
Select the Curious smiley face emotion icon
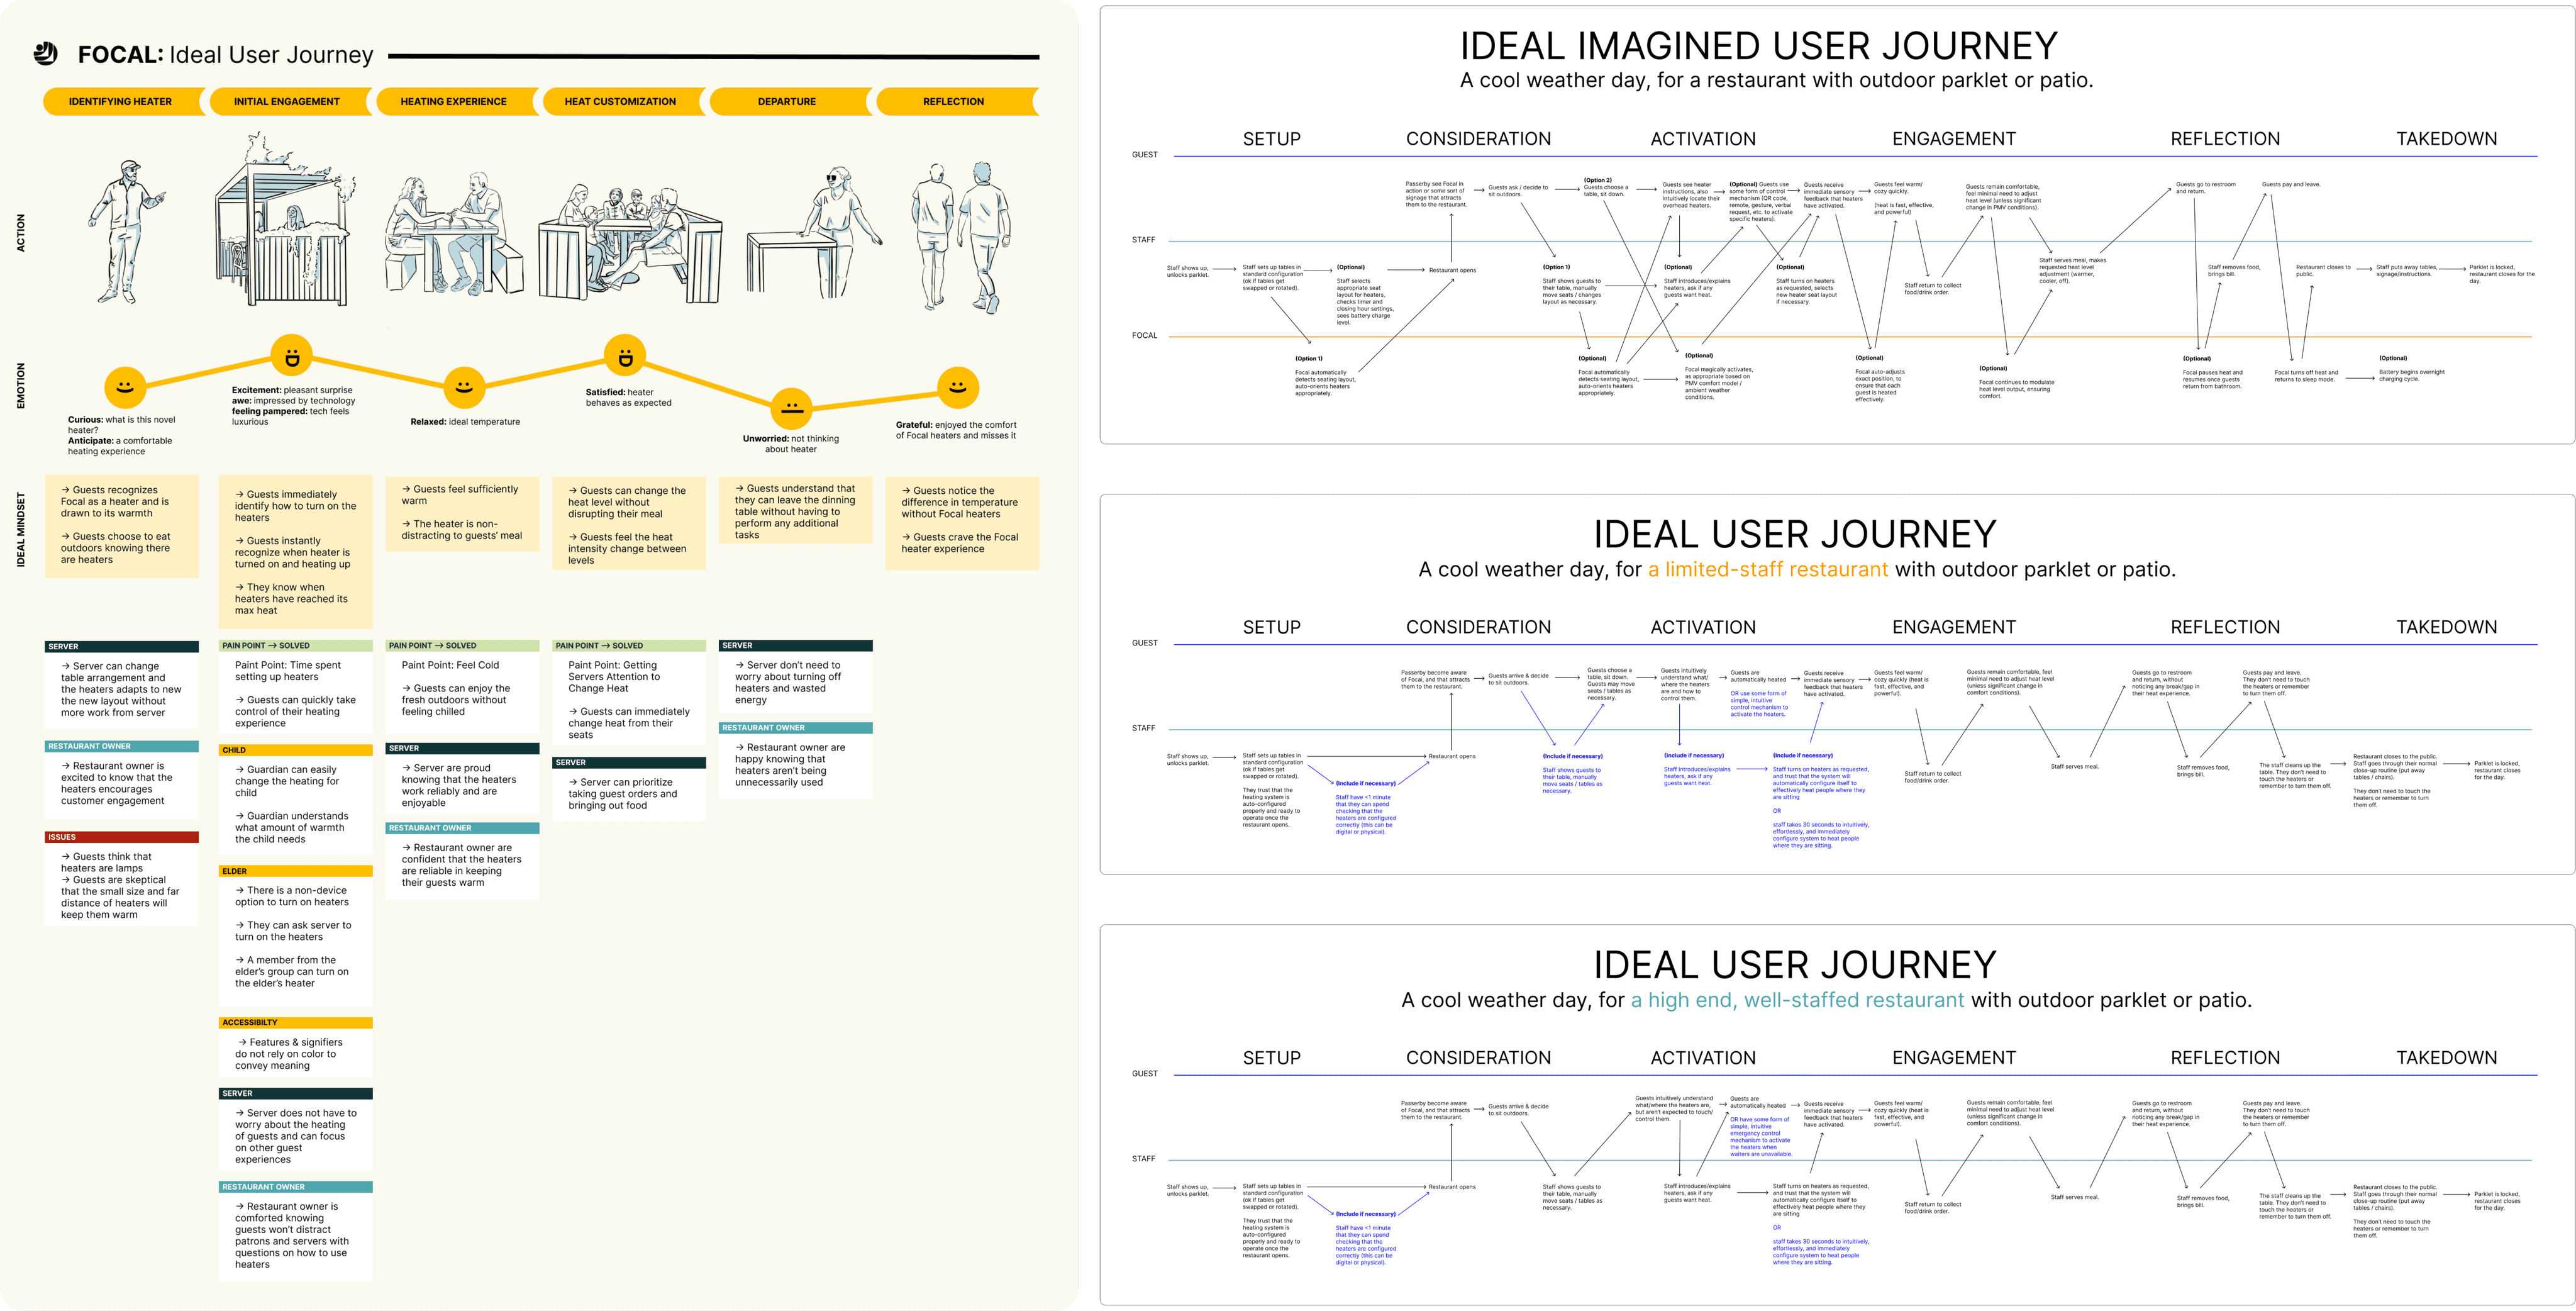point(125,387)
